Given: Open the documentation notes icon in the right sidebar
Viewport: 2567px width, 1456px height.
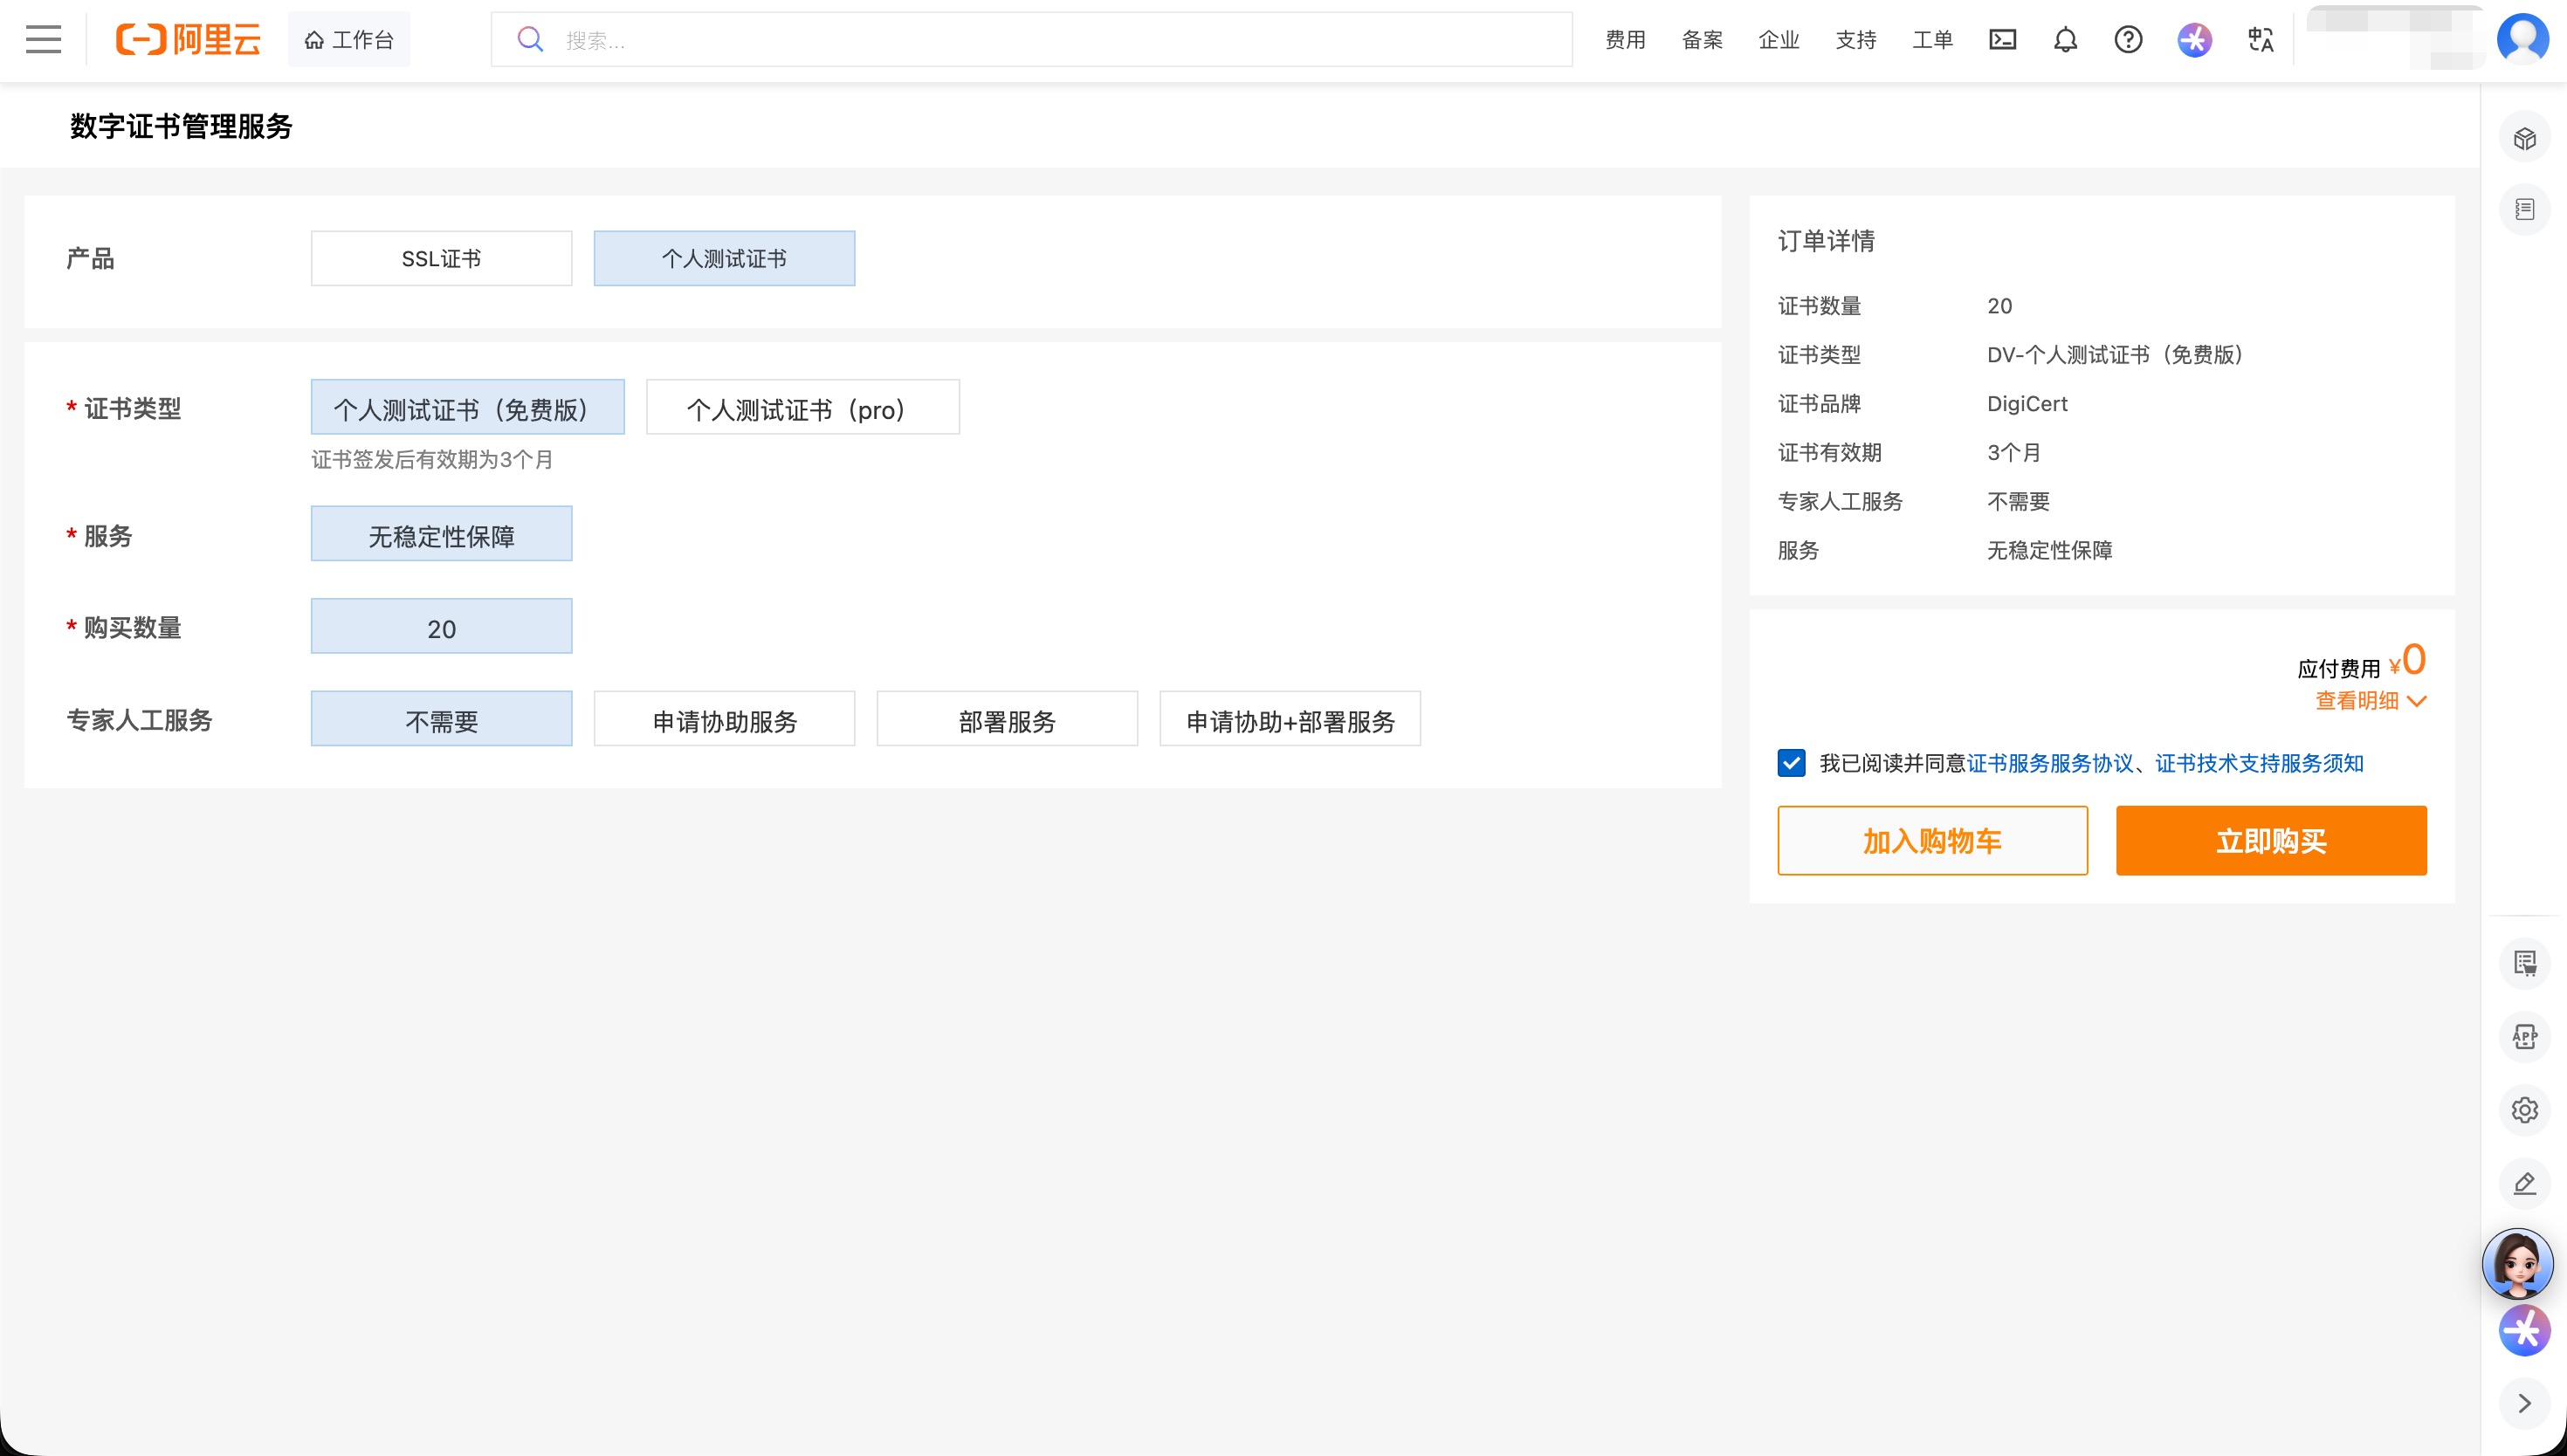Looking at the screenshot, I should click(2524, 209).
